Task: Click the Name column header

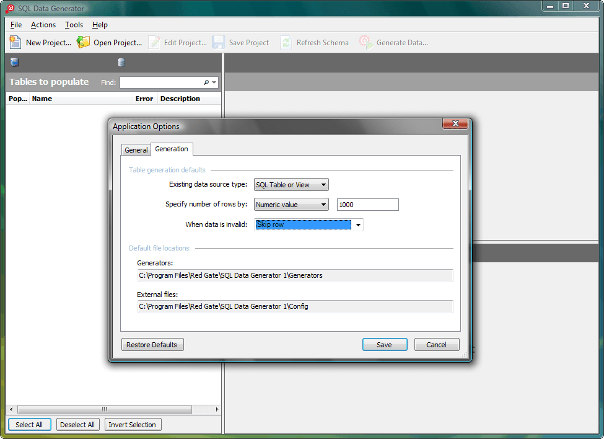Action: pyautogui.click(x=81, y=99)
